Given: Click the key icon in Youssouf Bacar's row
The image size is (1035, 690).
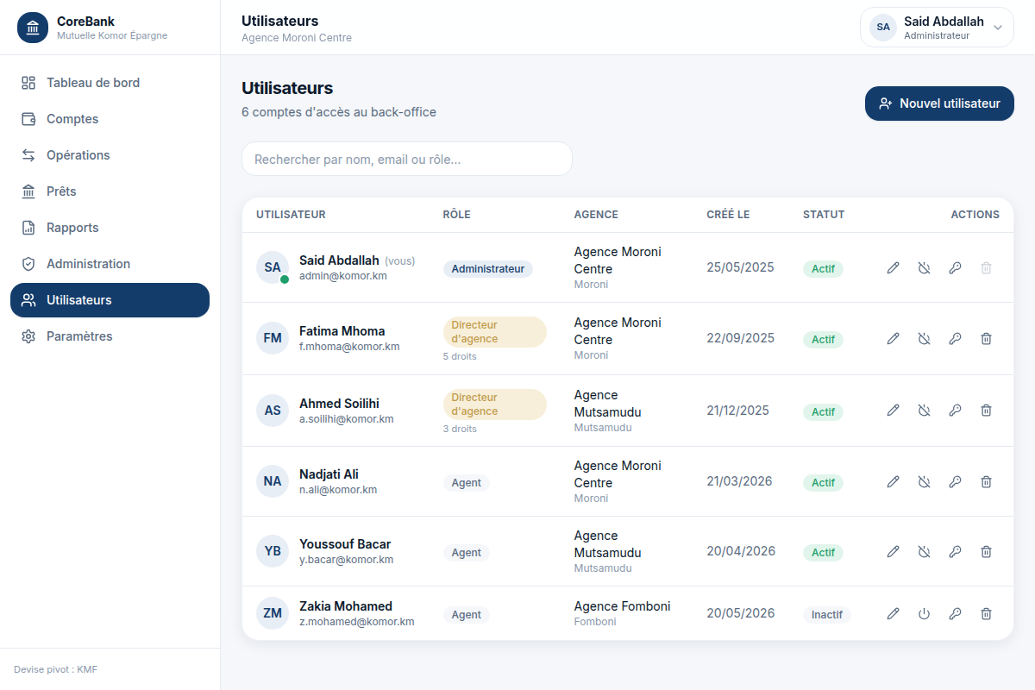Looking at the screenshot, I should (x=955, y=551).
